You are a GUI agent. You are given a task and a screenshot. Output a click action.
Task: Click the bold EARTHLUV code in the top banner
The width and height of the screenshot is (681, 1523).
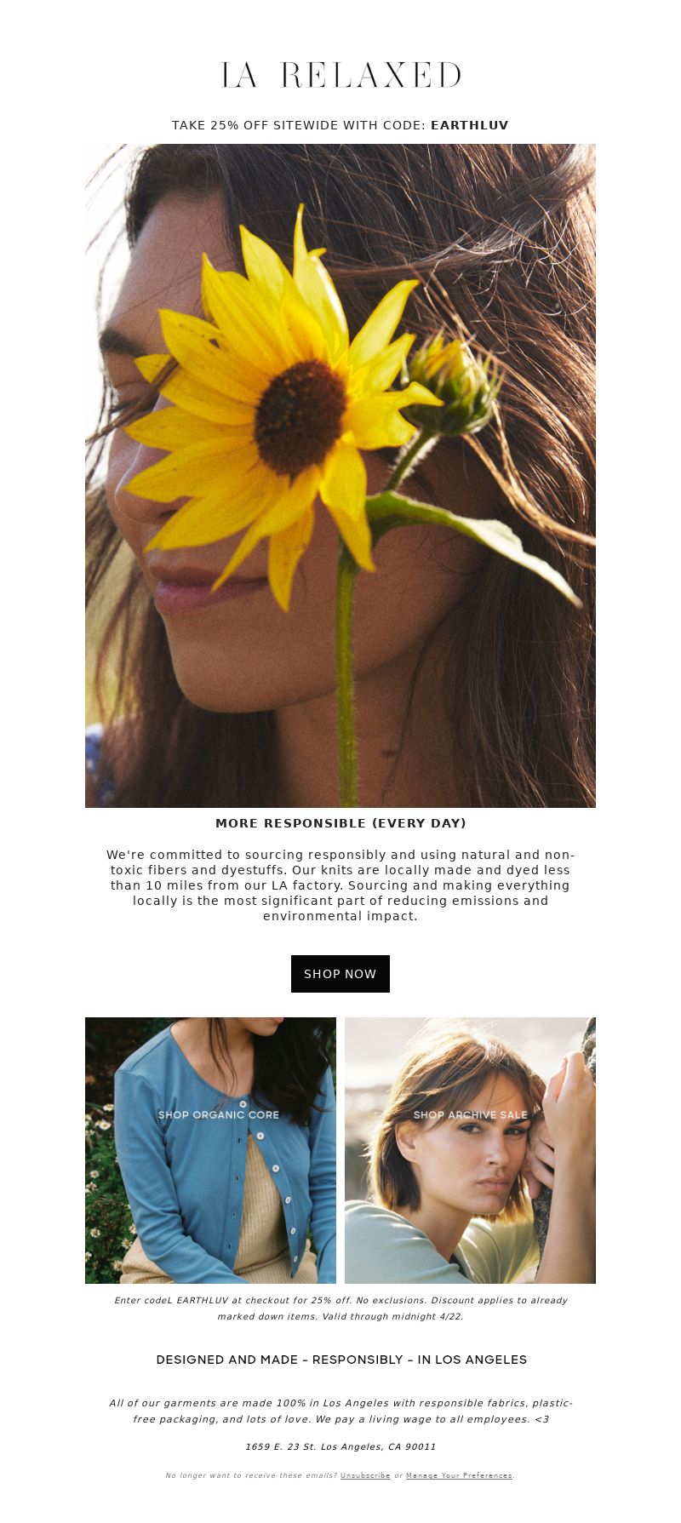[x=470, y=125]
